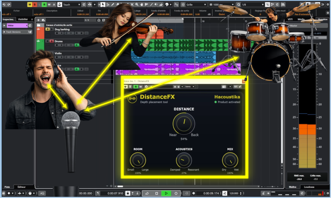Open dropdown next to the nudge tool

coord(95,5)
